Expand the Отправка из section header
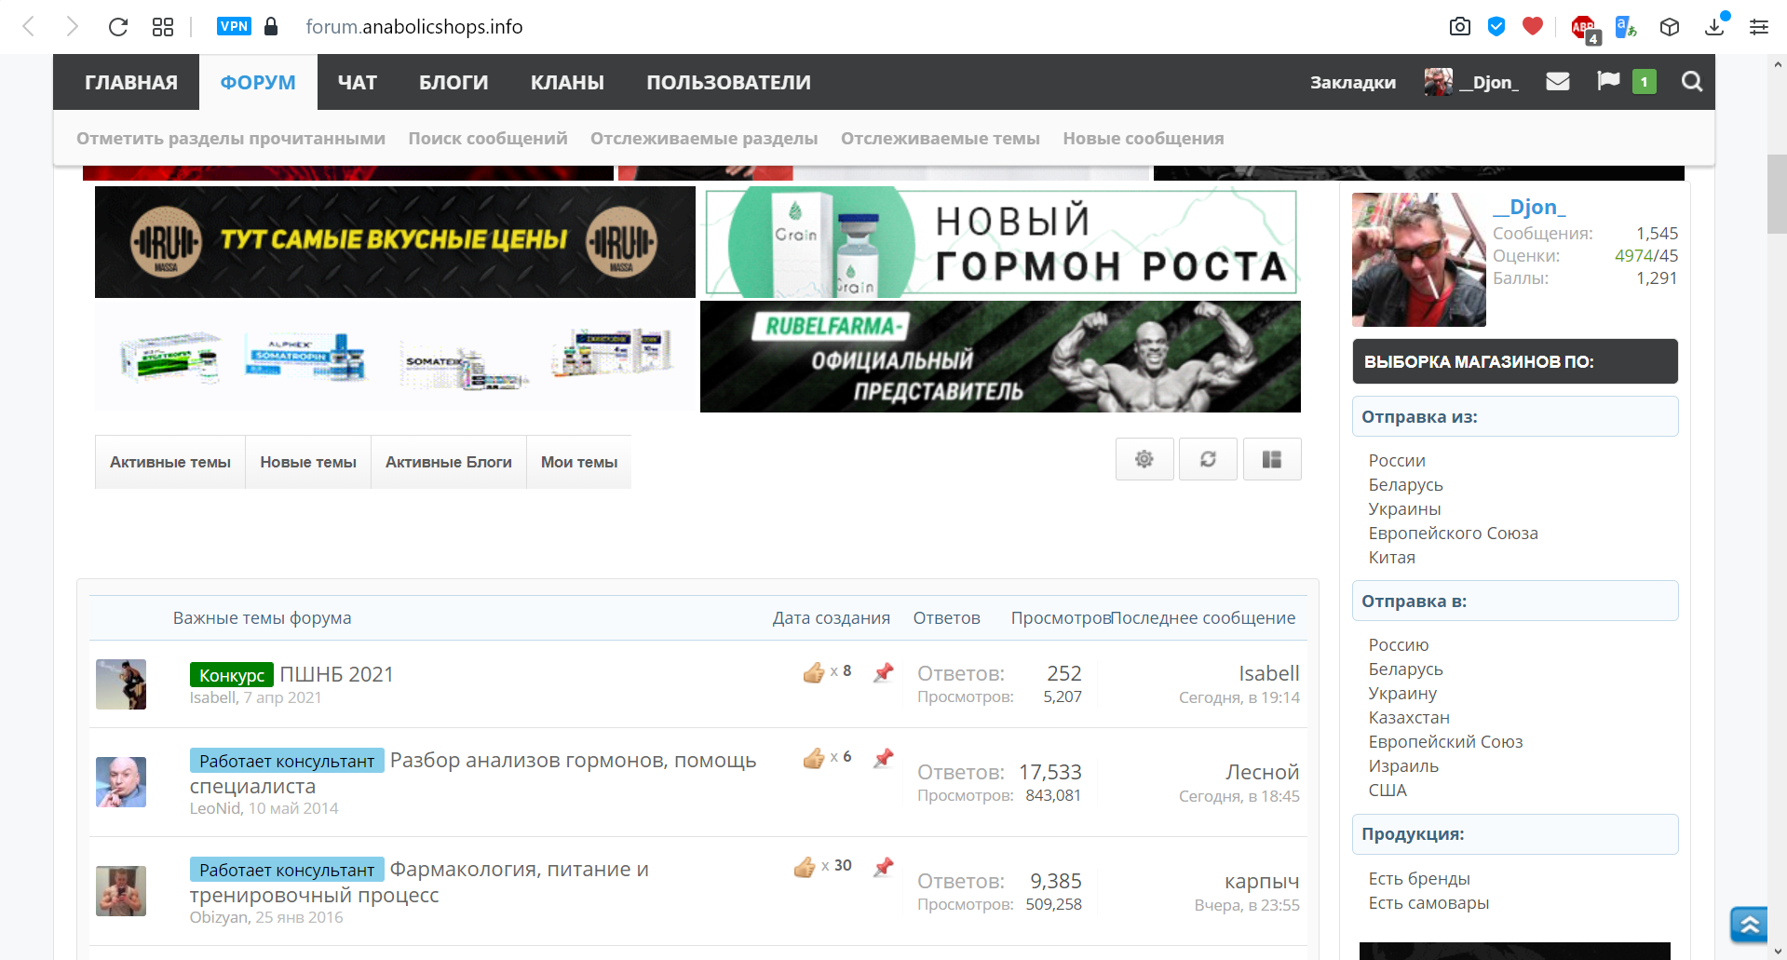The height and width of the screenshot is (960, 1787). pos(1515,416)
